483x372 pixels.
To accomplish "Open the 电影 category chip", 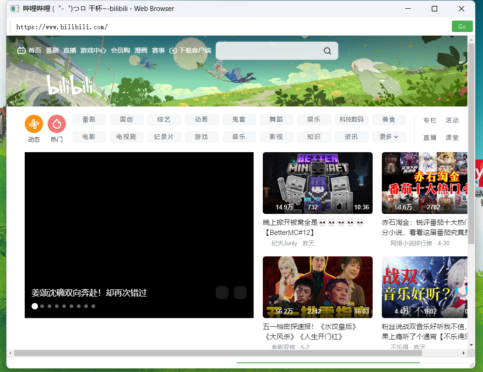I will click(89, 137).
